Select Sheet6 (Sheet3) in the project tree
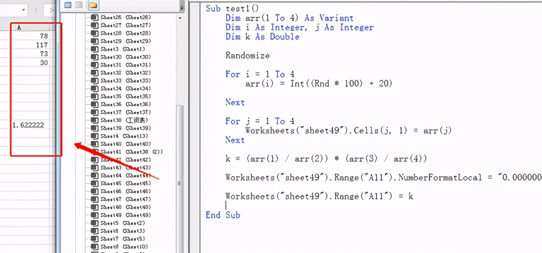The image size is (542, 253). [x=118, y=231]
